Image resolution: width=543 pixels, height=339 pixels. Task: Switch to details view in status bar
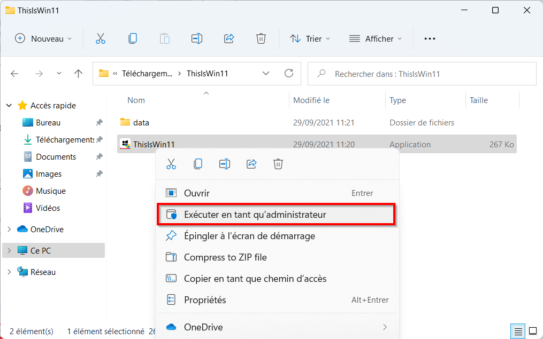pos(518,332)
